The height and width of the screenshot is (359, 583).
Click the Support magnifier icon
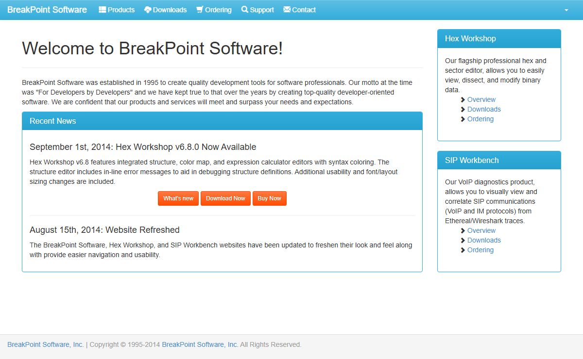pos(244,9)
